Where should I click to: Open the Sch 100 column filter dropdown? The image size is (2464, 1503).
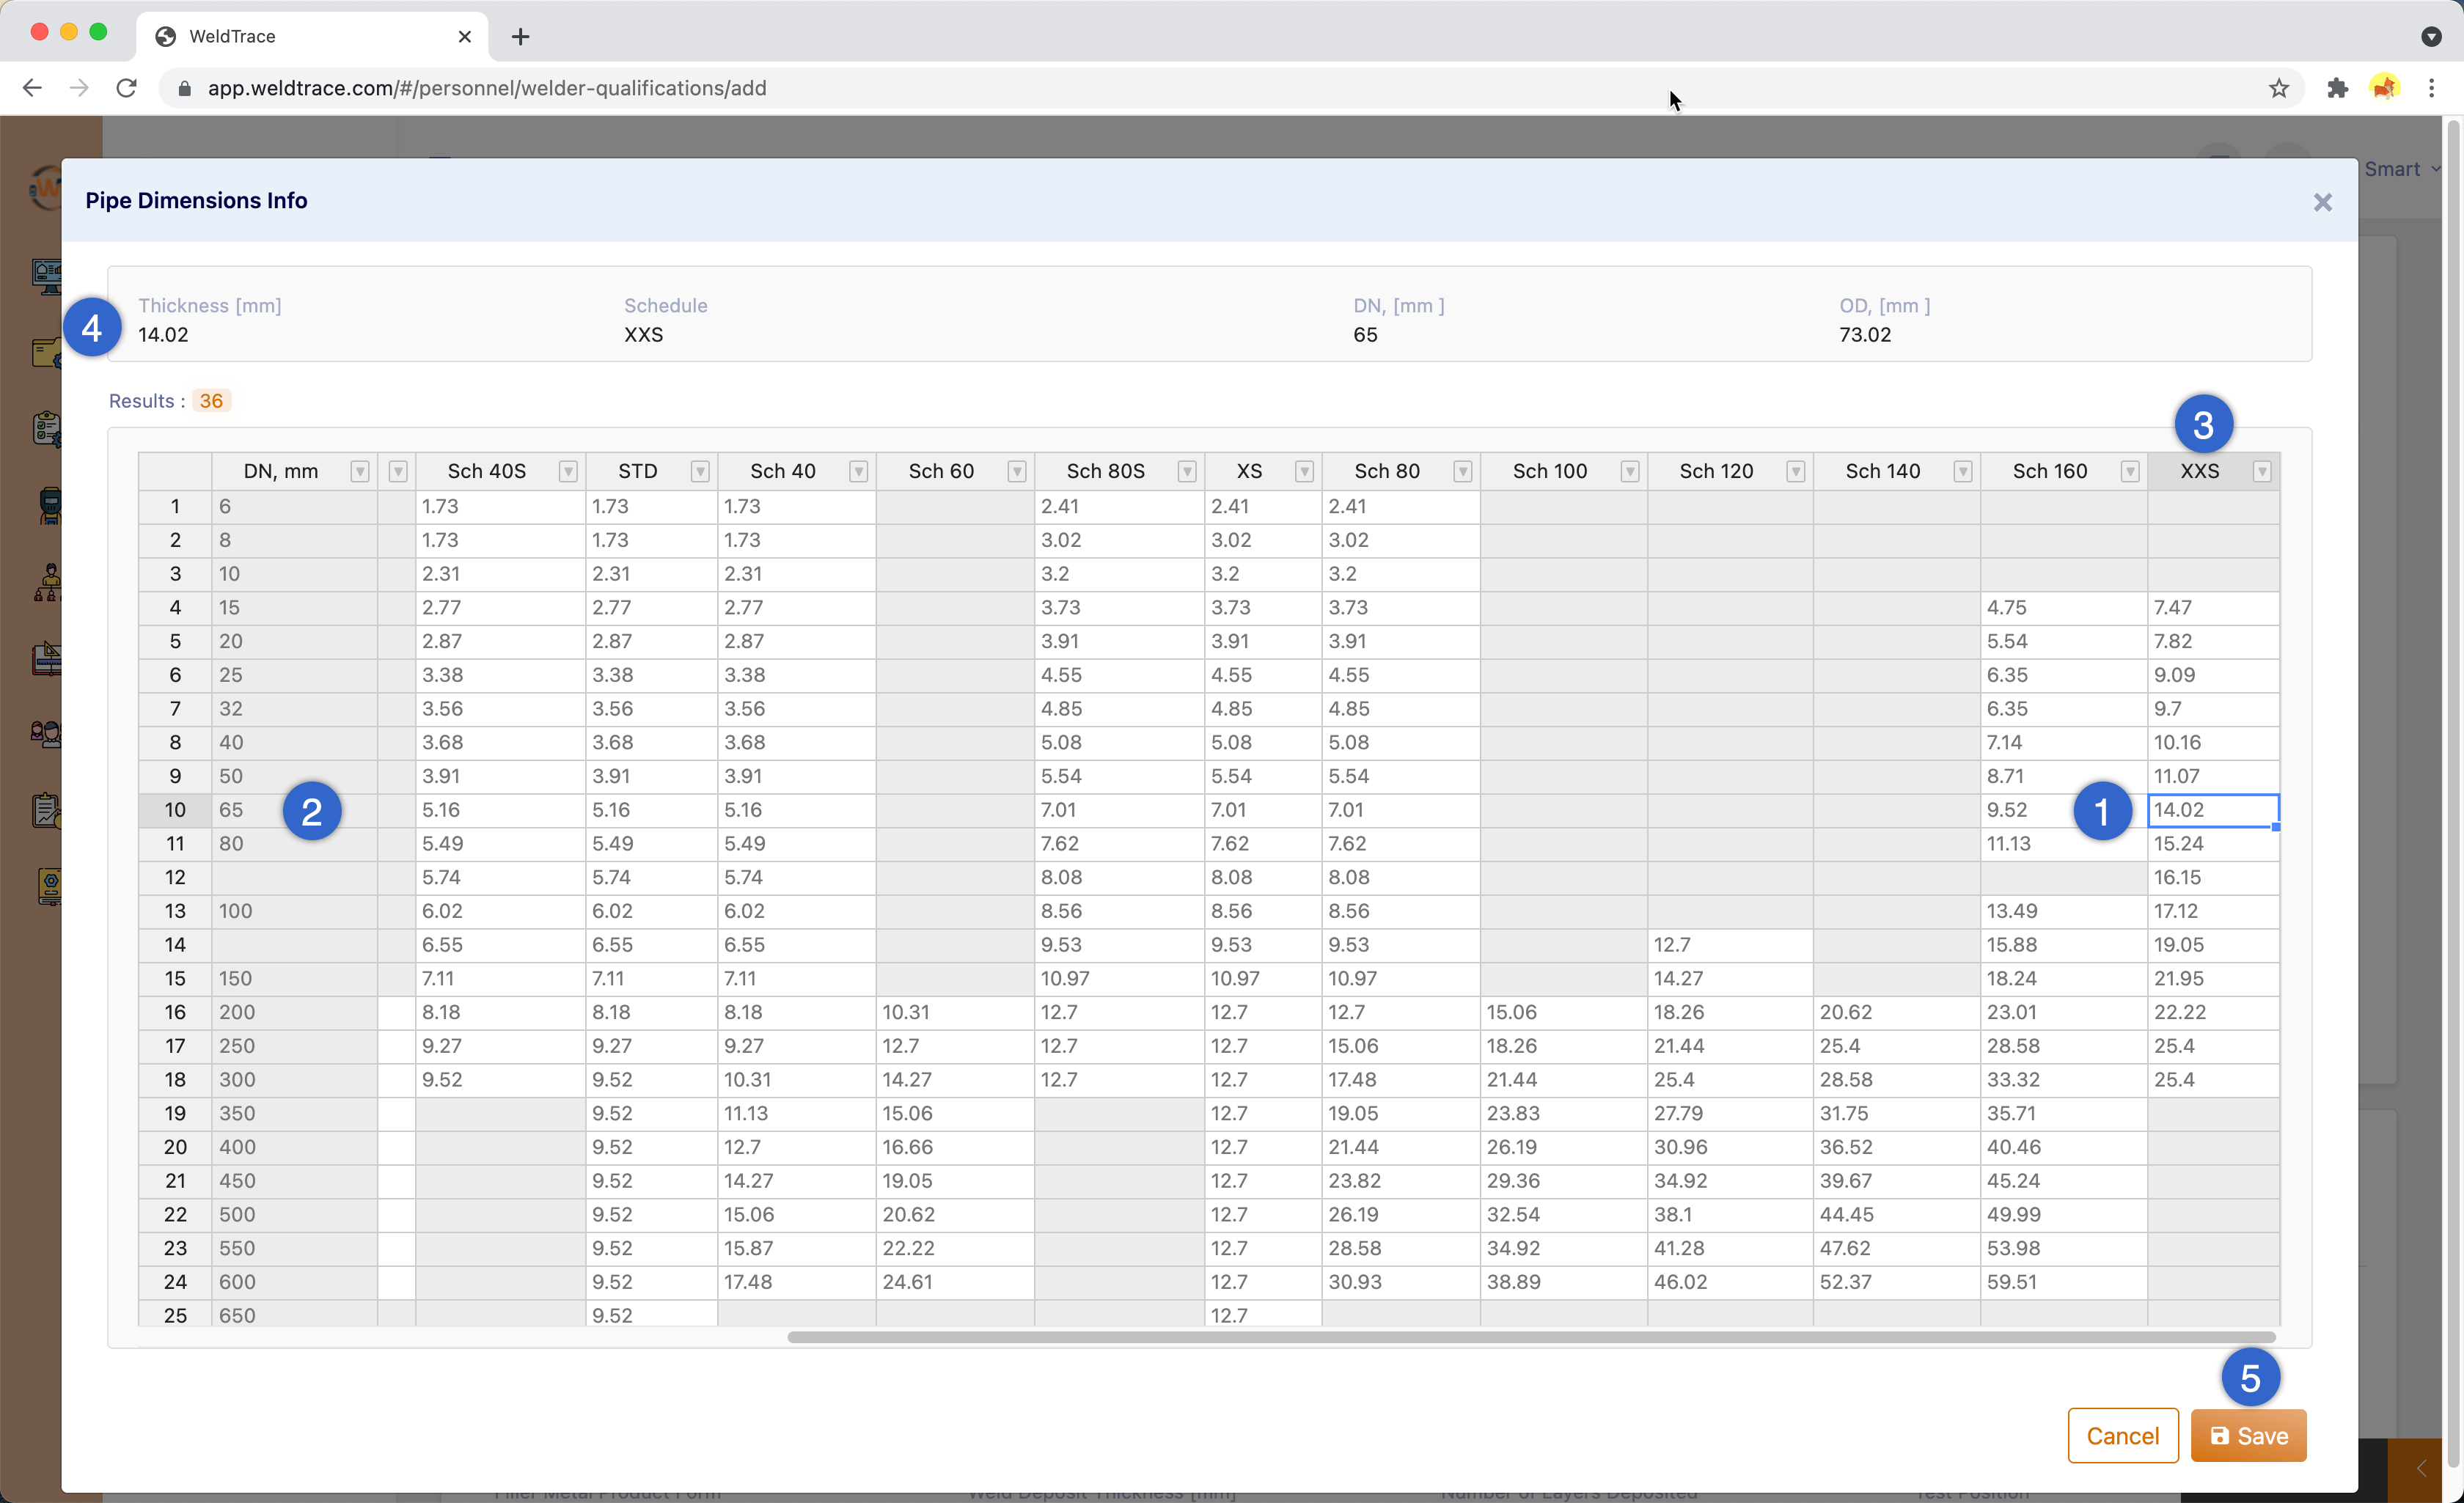[1629, 472]
